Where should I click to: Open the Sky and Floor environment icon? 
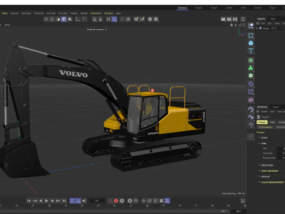[251, 110]
